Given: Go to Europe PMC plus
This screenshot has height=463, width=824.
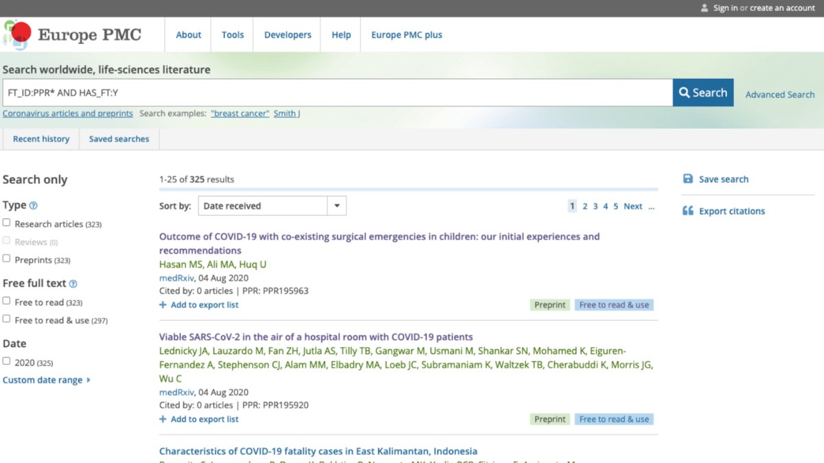Looking at the screenshot, I should (x=407, y=35).
